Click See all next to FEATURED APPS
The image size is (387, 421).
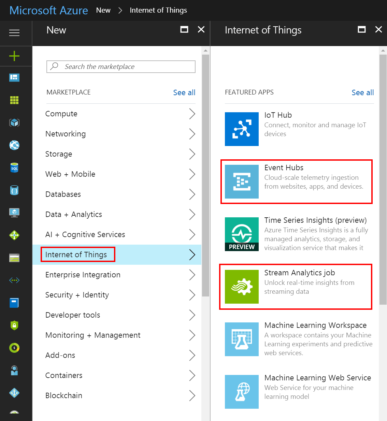(363, 92)
